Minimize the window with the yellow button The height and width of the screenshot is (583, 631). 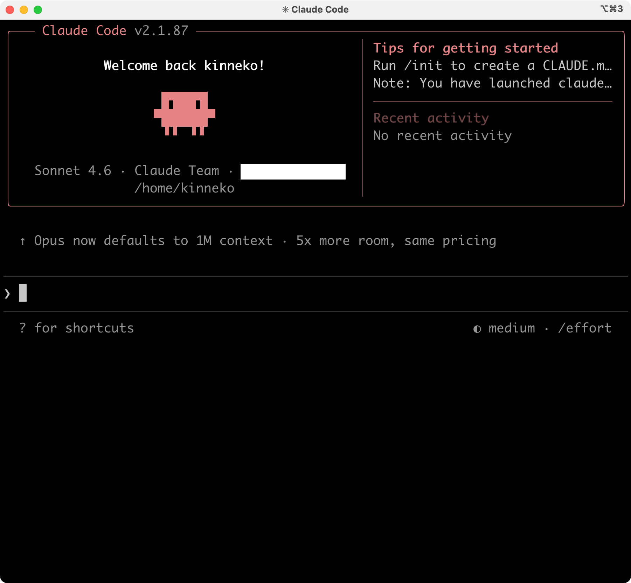point(24,10)
